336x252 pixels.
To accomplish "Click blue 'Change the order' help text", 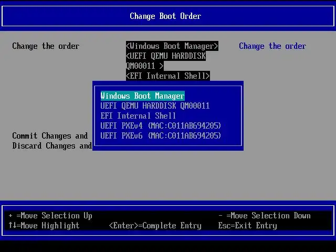I will click(x=272, y=46).
